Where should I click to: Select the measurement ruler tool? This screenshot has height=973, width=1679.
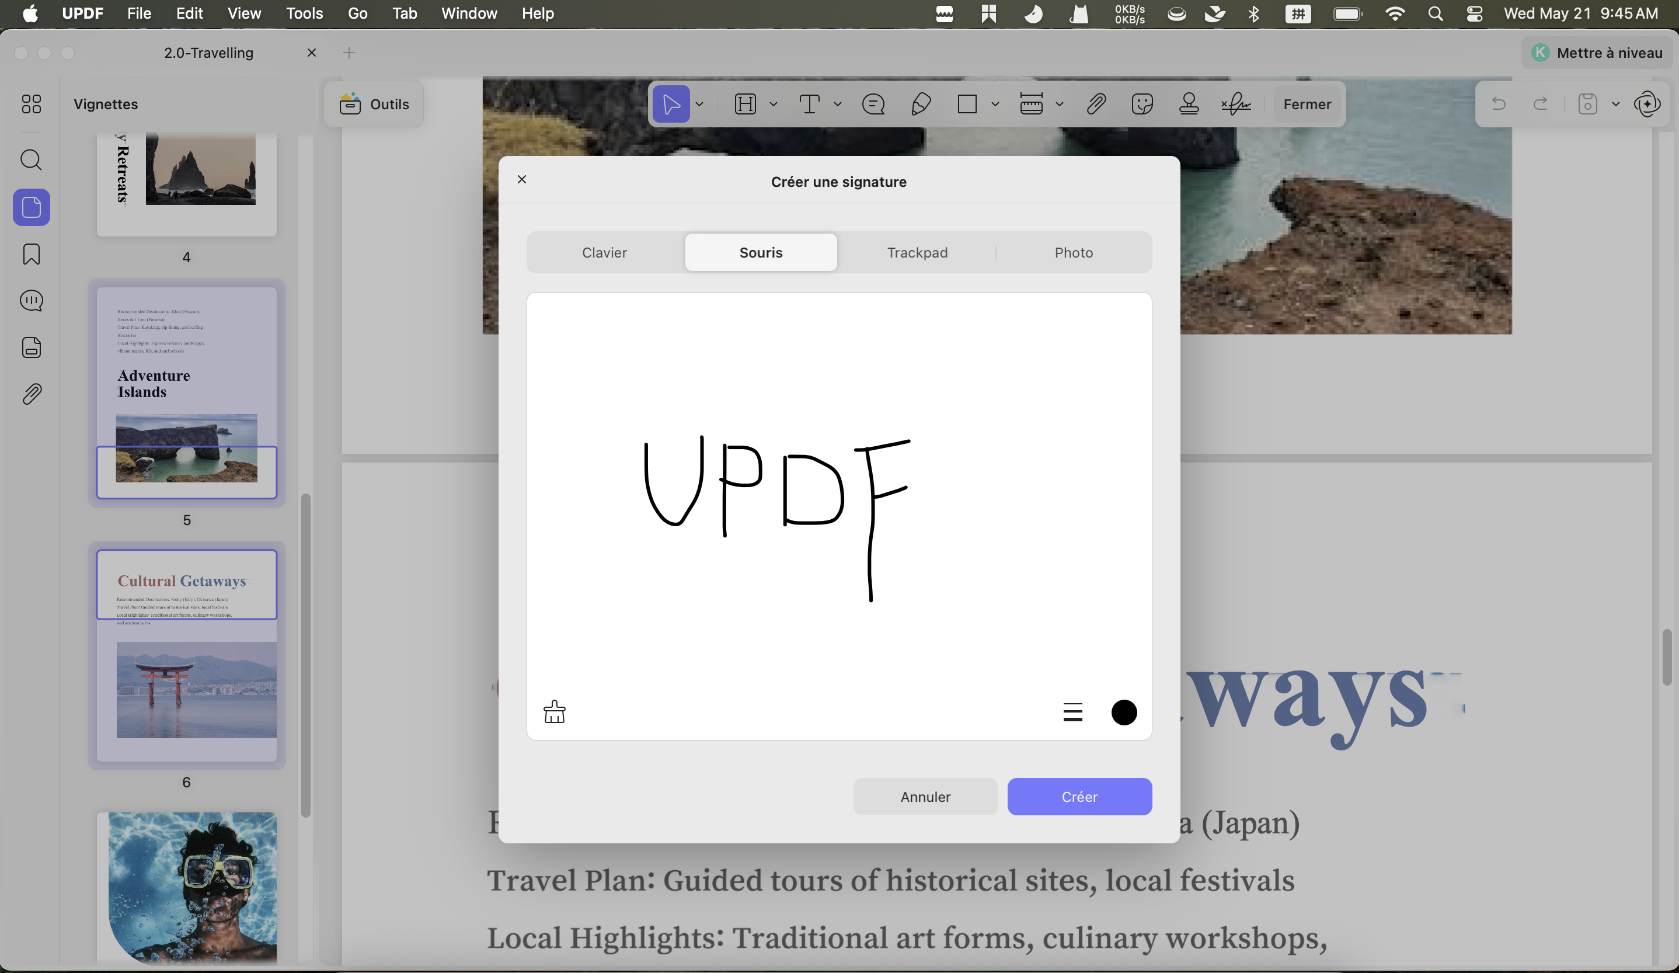[1032, 104]
